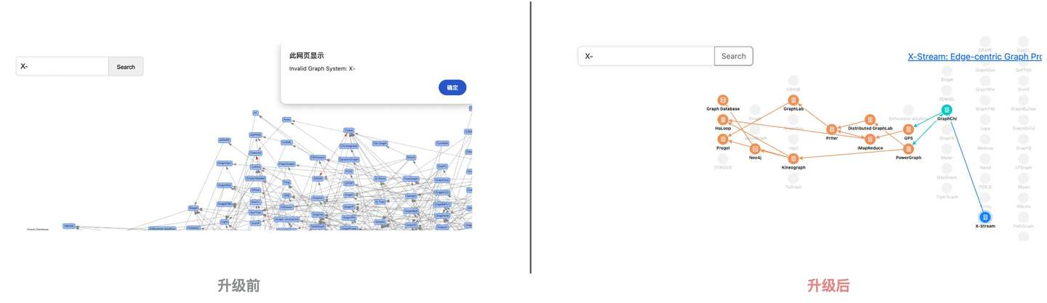
Task: Select the Neo4j node icon
Action: point(755,149)
